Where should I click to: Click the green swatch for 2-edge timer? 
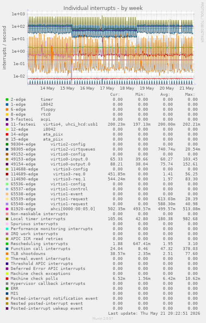point(7,100)
